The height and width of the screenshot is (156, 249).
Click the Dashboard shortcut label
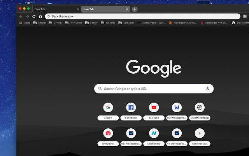[x=154, y=144]
